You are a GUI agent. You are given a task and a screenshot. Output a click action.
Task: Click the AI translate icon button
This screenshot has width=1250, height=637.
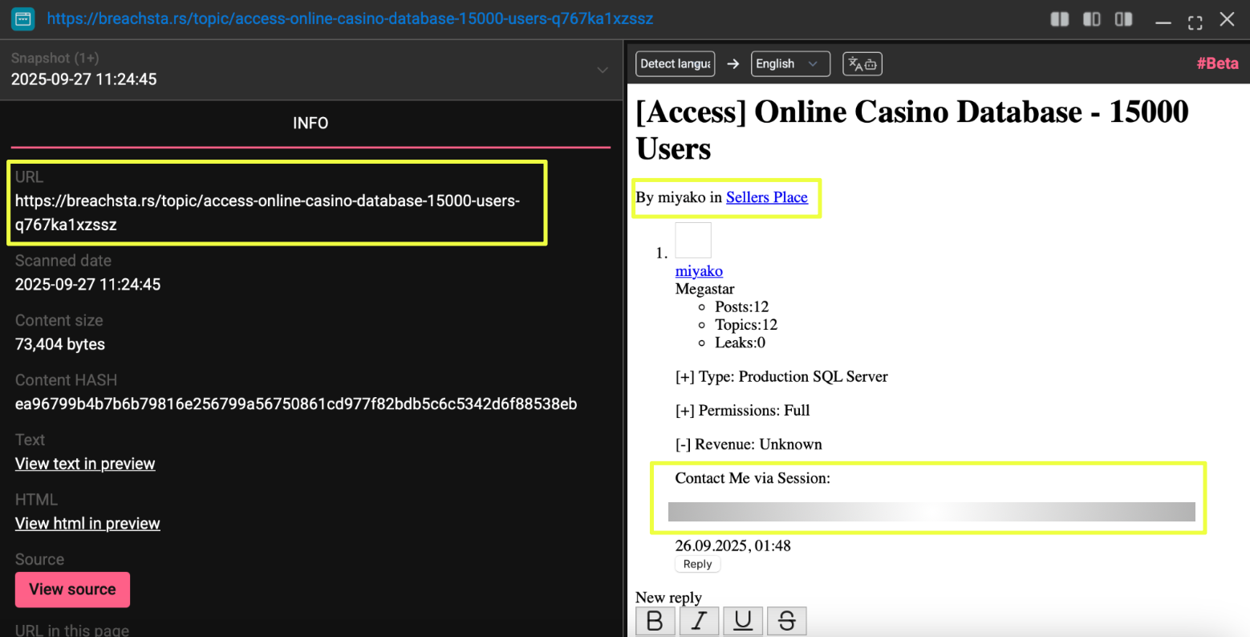[862, 64]
